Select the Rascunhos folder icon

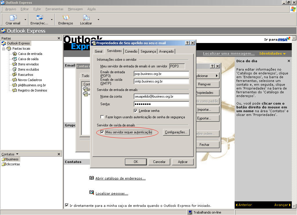pos(15,75)
